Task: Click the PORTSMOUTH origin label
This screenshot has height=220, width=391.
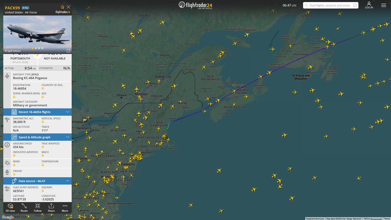Action: tap(20, 59)
